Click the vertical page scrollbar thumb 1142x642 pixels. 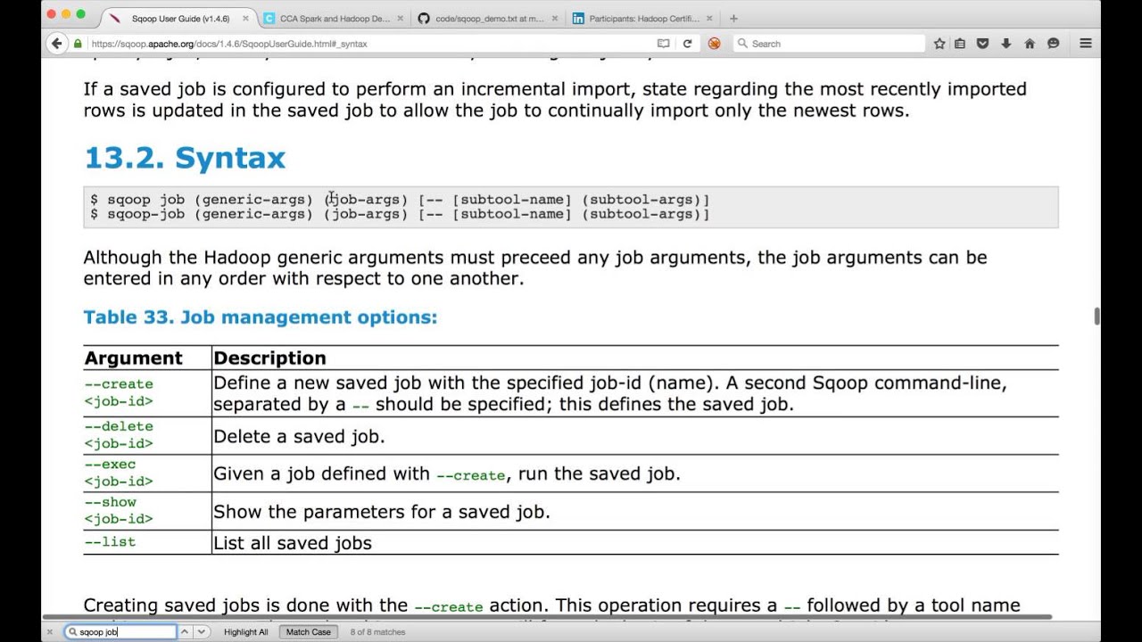(x=1096, y=317)
